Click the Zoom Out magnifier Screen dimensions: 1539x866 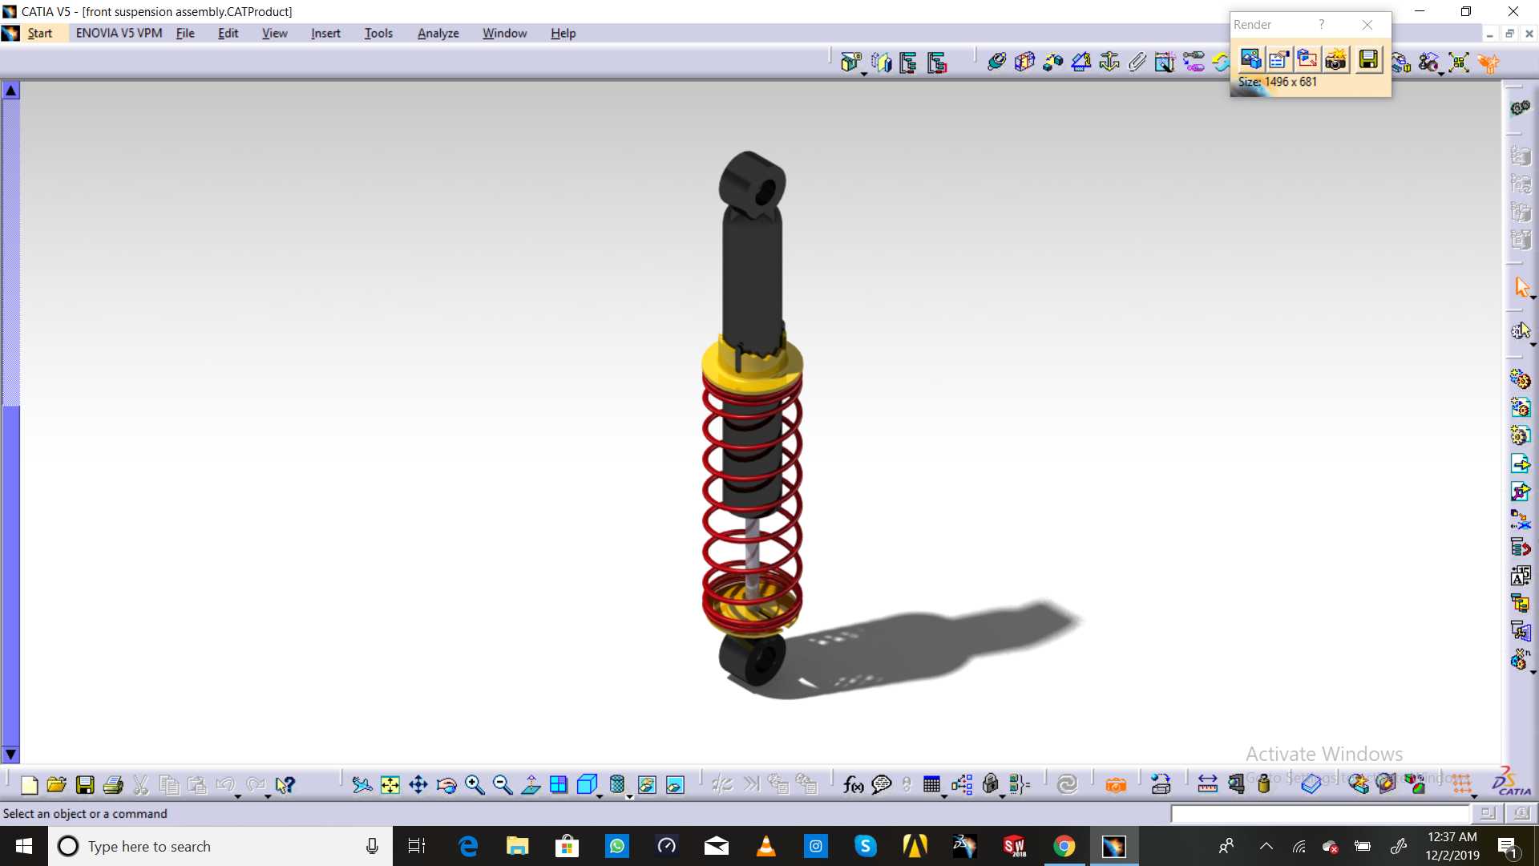coord(503,785)
